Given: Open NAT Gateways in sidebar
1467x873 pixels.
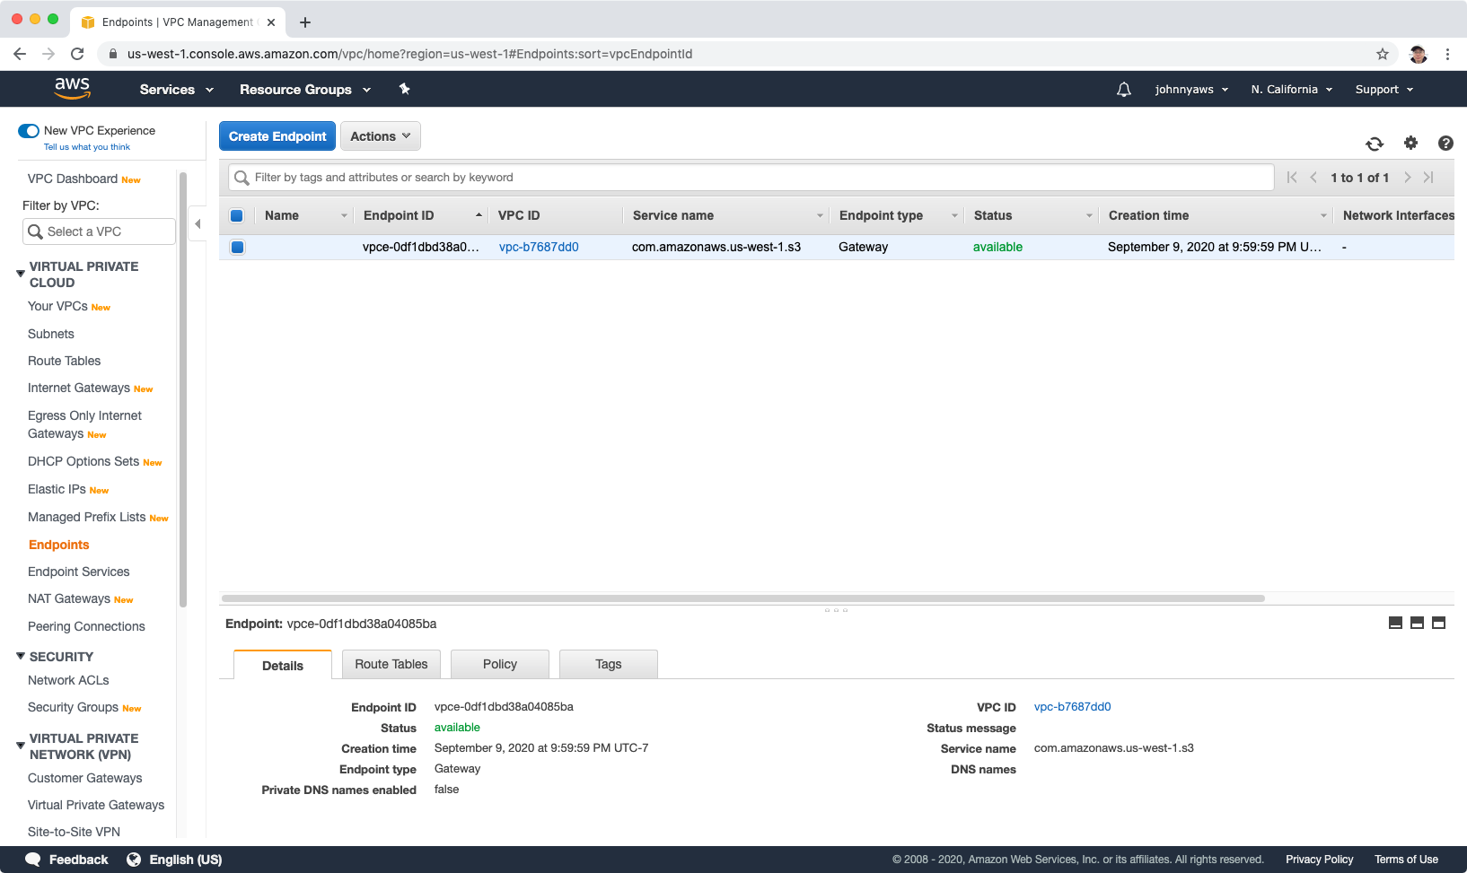Looking at the screenshot, I should point(69,598).
